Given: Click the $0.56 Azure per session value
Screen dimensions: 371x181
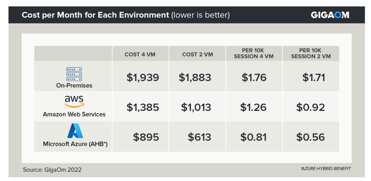Looking at the screenshot, I should 310,137.
